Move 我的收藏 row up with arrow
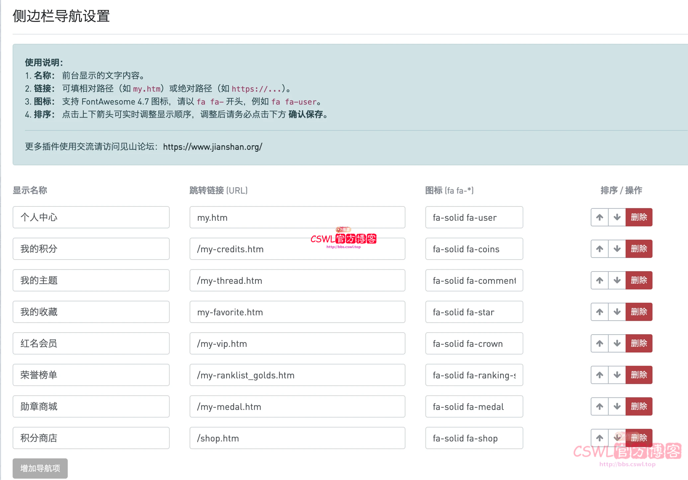This screenshot has width=688, height=480. click(x=599, y=312)
